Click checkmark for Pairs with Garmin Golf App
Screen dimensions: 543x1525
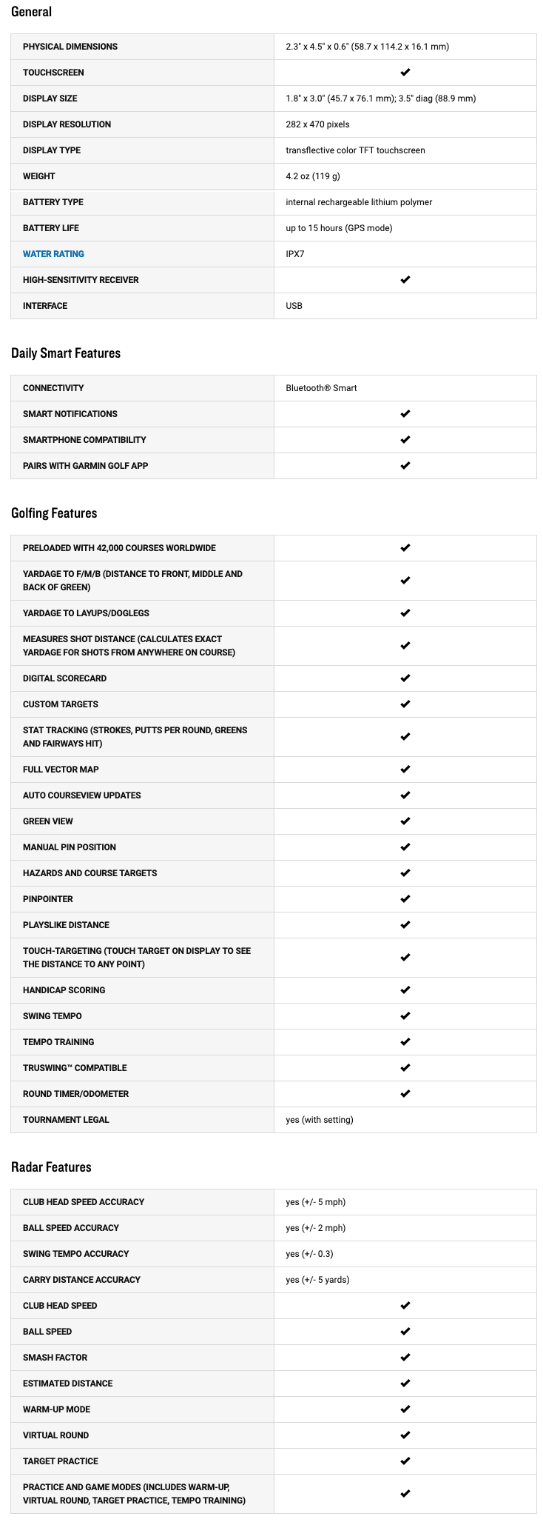tap(405, 466)
